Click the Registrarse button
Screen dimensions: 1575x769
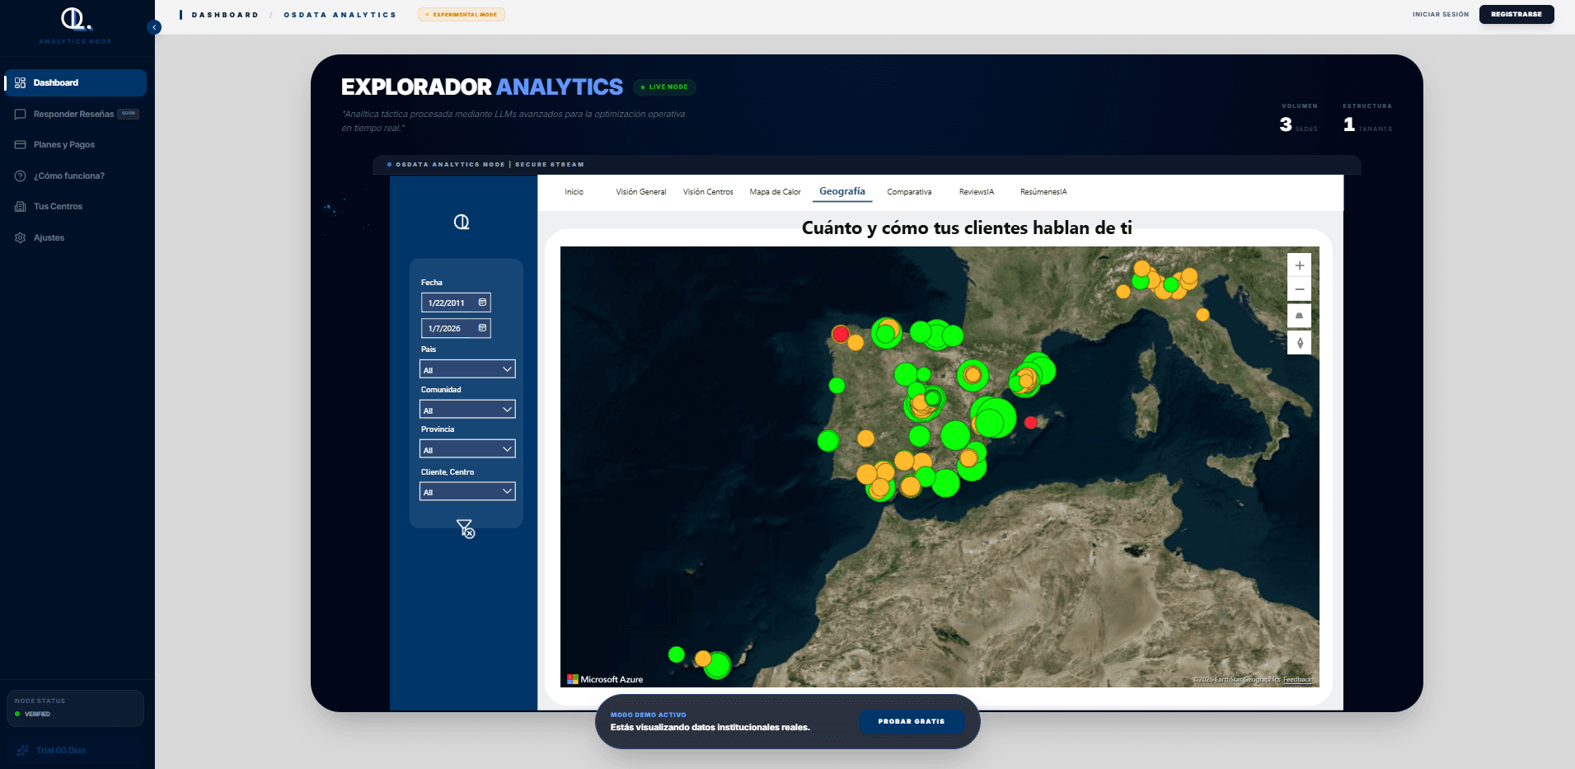point(1516,14)
